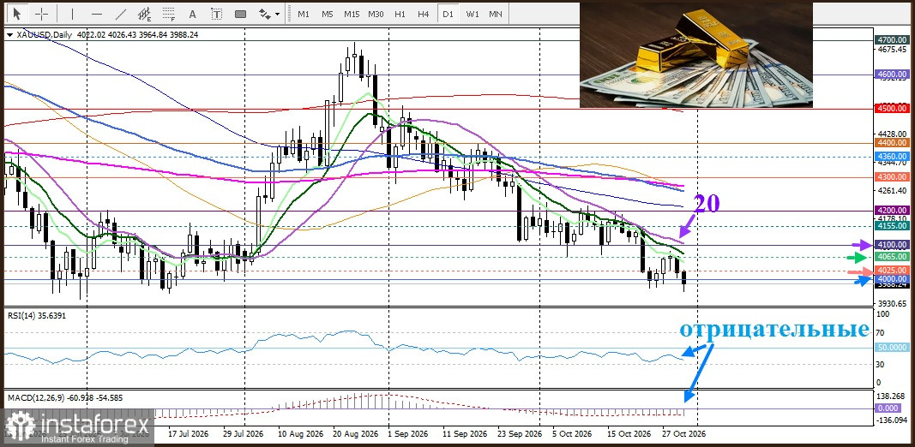Click the RSI 50.0000 level label
This screenshot has width=915, height=447.
click(892, 348)
